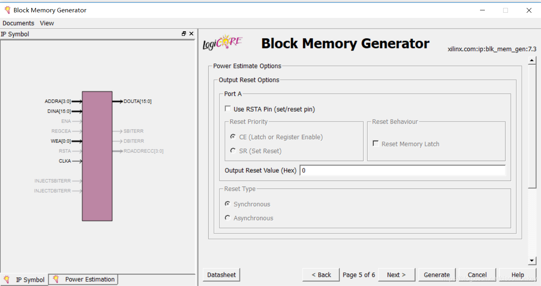Toggle Reset Memory Latch checkbox
Screen dimensions: 541x286
coord(376,144)
